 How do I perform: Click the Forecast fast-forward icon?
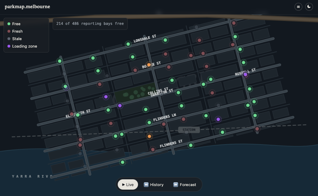(x=176, y=184)
